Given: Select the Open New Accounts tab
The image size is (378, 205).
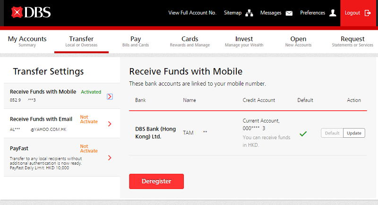Looking at the screenshot, I should pos(298,42).
